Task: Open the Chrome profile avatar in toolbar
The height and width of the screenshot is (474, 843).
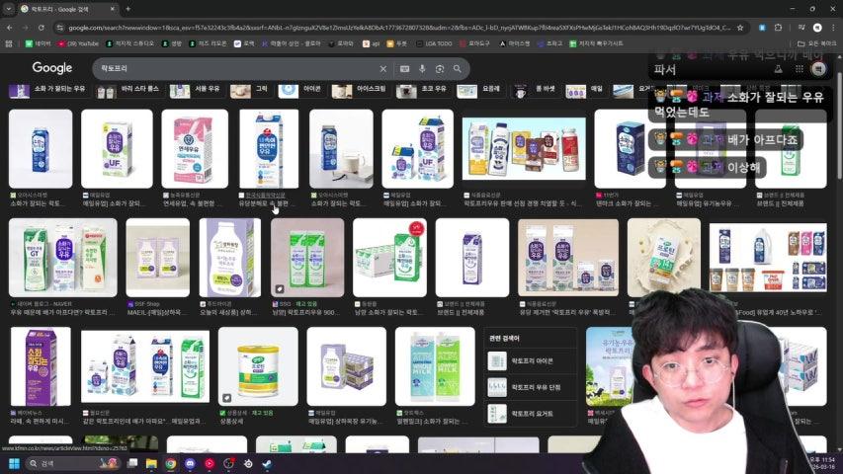Action: 817,28
